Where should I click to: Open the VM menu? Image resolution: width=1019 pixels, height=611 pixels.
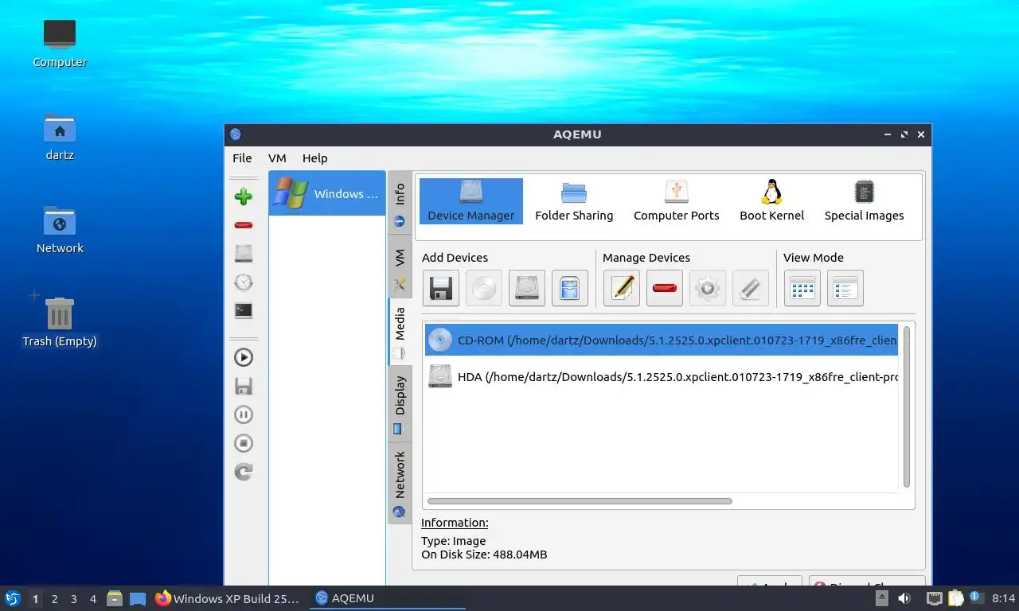(277, 158)
